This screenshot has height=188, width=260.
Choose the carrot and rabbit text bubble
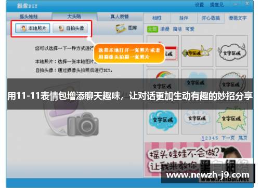click(197, 51)
